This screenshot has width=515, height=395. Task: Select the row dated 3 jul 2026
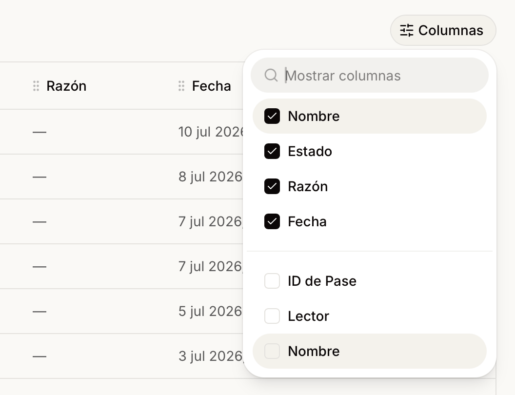(x=121, y=356)
